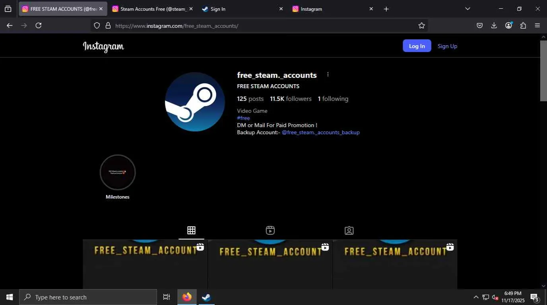
Task: Open the profile options three-dot menu
Action: (x=328, y=75)
